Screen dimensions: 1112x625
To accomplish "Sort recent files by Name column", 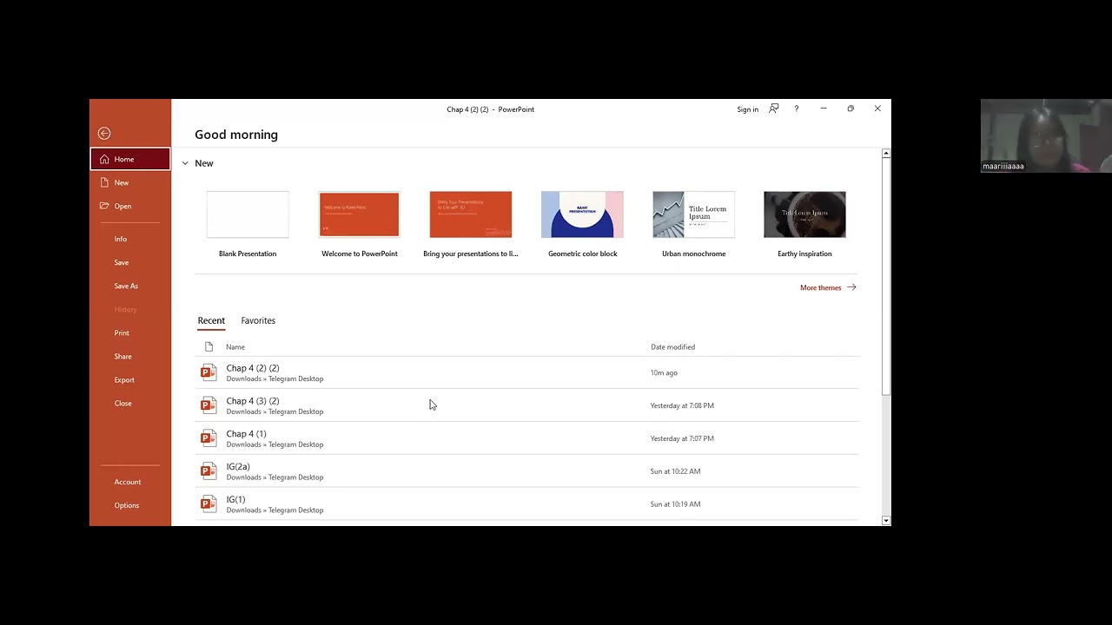I will click(x=235, y=347).
